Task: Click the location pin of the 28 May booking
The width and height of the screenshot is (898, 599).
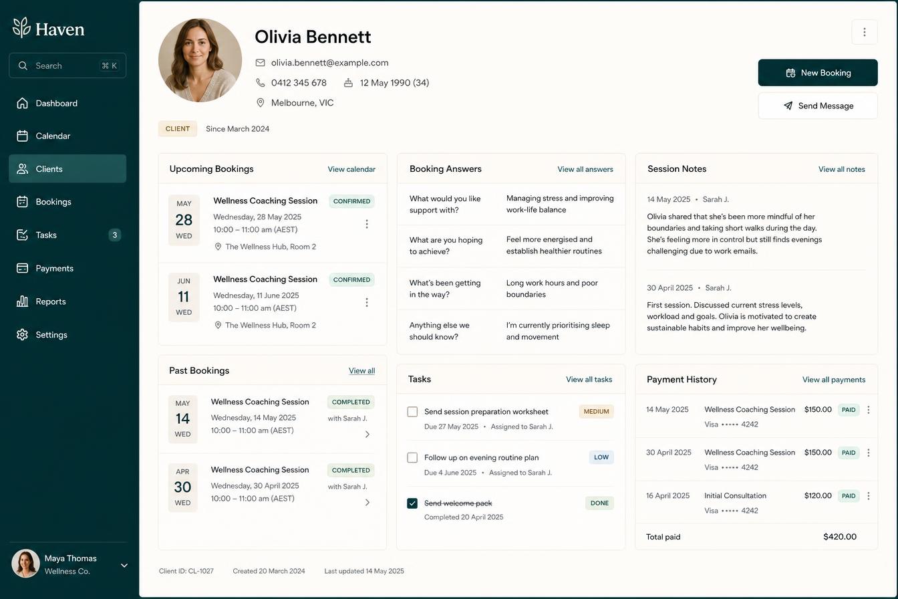Action: point(218,247)
